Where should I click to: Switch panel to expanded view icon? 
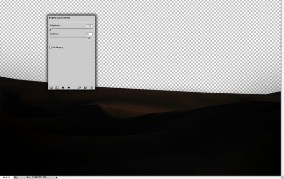pyautogui.click(x=57, y=88)
